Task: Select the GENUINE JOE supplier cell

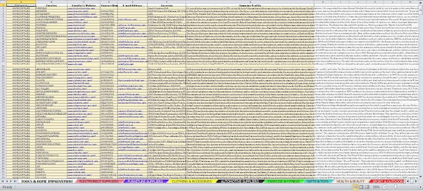Action: pos(51,69)
